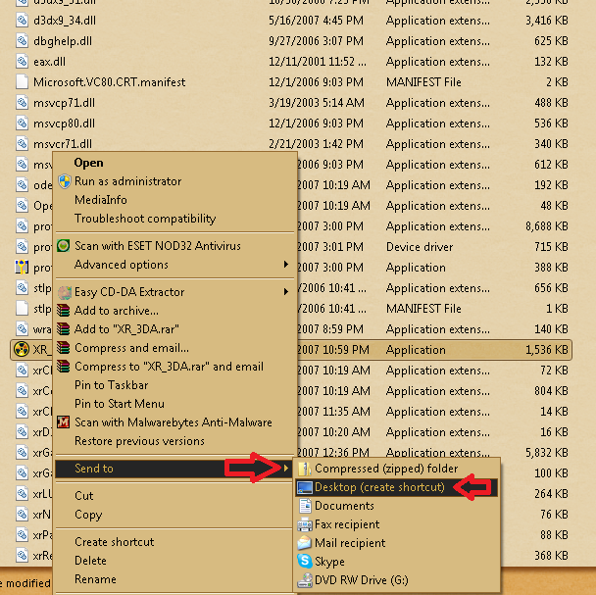Select the file named d3dx9_34.dll
The height and width of the screenshot is (595, 596).
65,21
